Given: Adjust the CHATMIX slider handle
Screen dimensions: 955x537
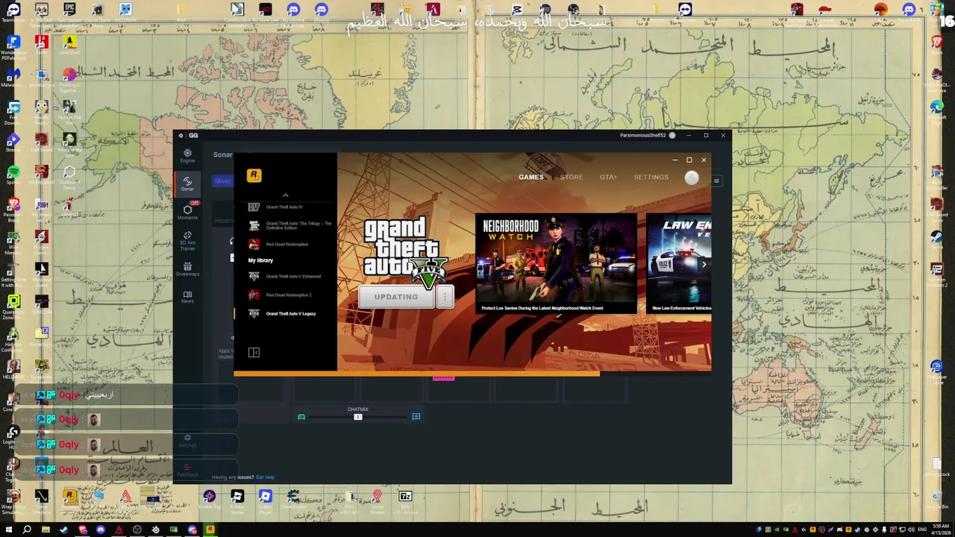Looking at the screenshot, I should click(x=358, y=417).
